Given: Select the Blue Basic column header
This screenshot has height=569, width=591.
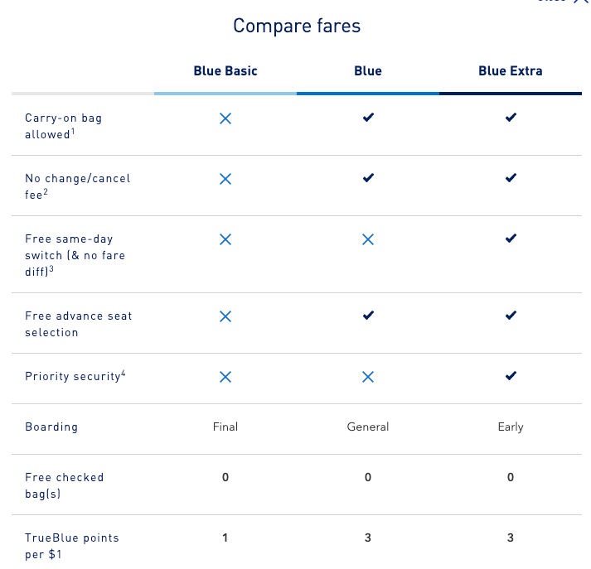Looking at the screenshot, I should coord(225,70).
